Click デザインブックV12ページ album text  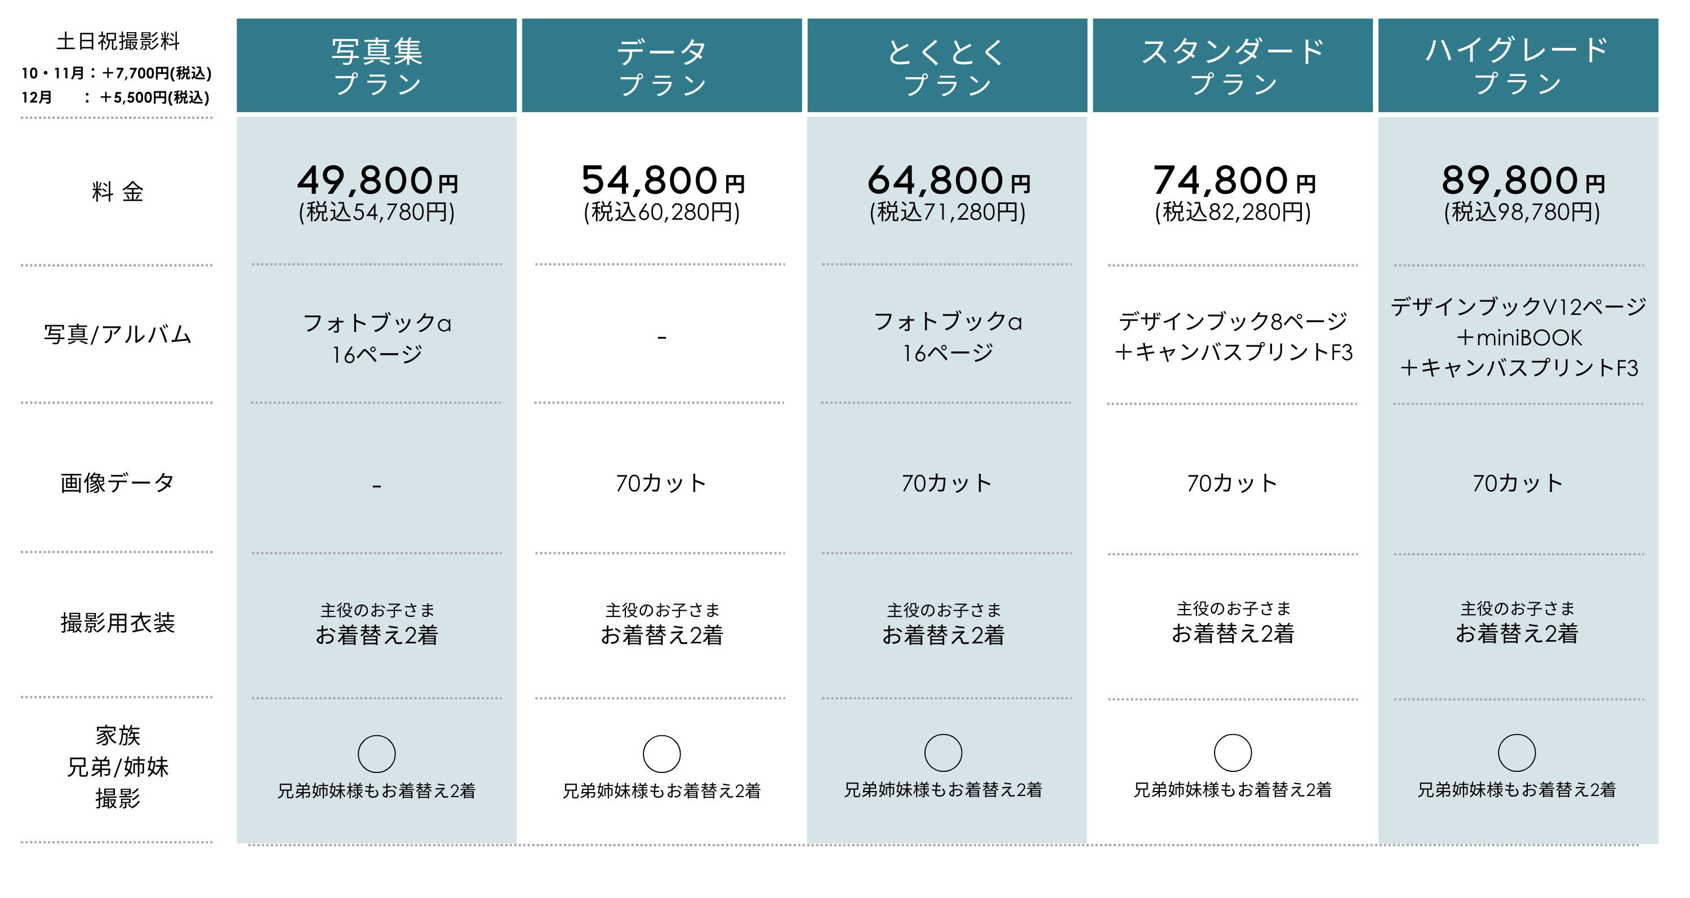pos(1518,307)
